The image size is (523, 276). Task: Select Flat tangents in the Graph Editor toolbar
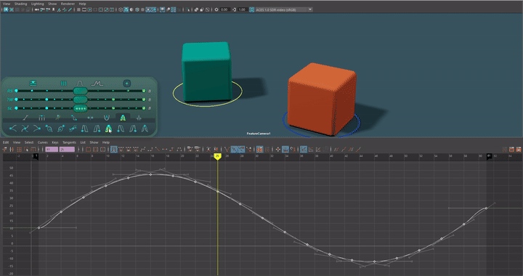pos(165,150)
